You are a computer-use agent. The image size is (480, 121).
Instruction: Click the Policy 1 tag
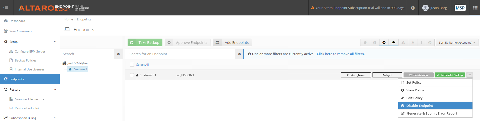pyautogui.click(x=387, y=75)
